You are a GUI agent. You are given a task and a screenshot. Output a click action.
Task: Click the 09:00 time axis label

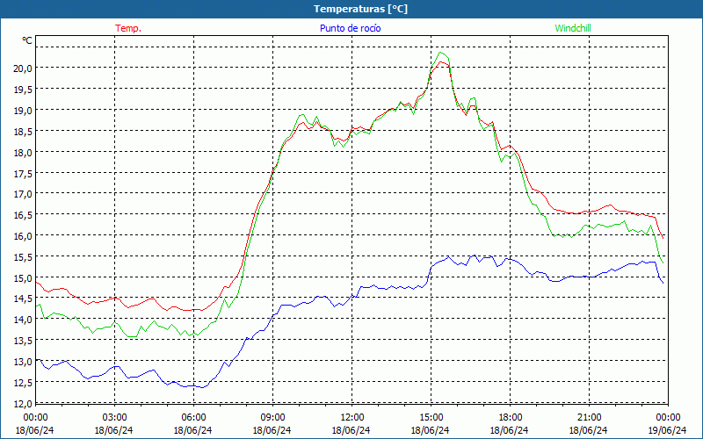pos(272,418)
